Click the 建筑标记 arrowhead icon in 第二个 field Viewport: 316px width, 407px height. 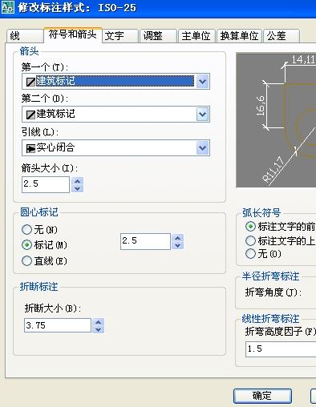coord(30,115)
